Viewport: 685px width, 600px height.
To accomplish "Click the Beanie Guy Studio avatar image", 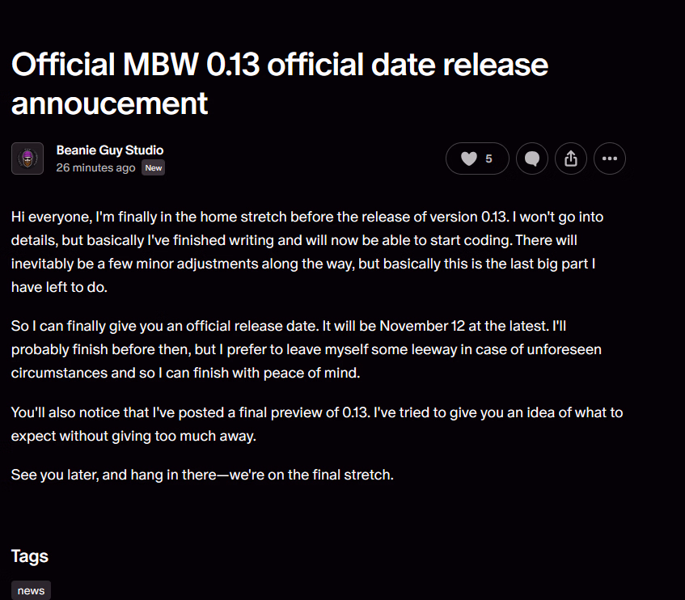I will pyautogui.click(x=27, y=158).
